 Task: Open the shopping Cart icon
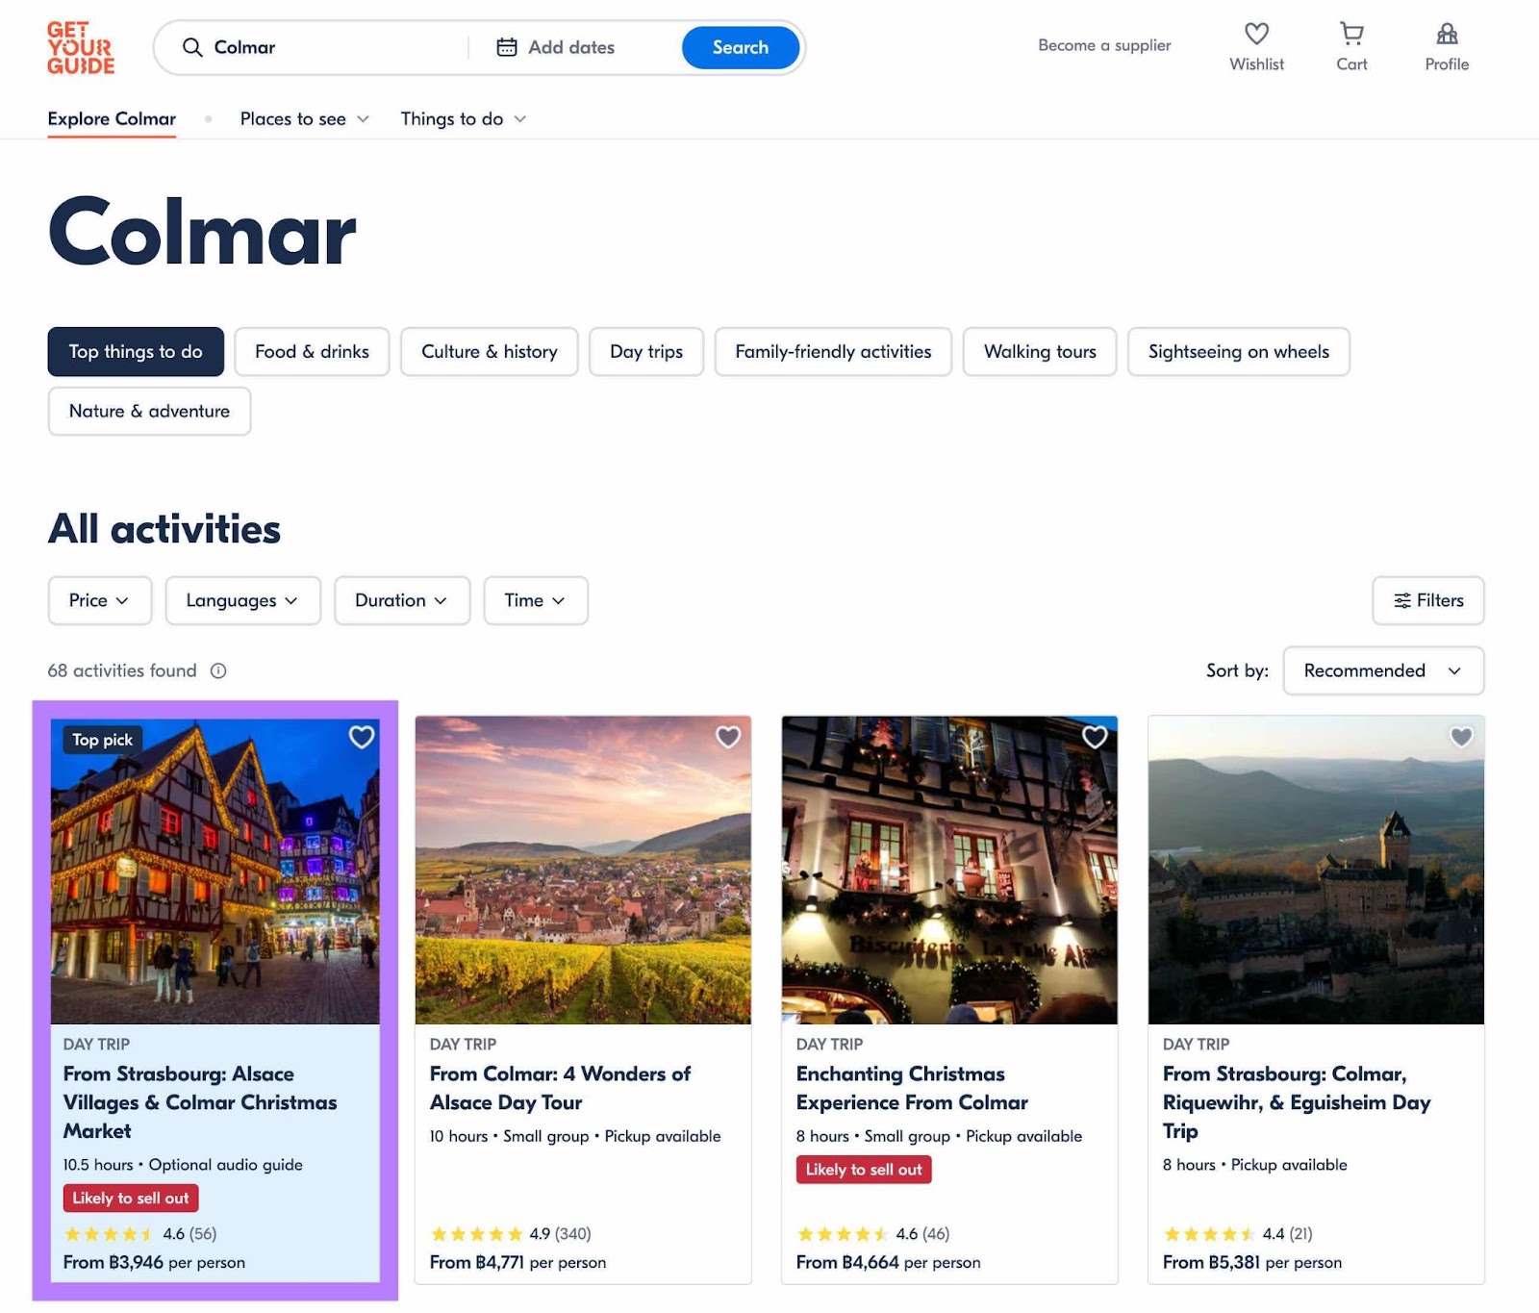tap(1351, 34)
